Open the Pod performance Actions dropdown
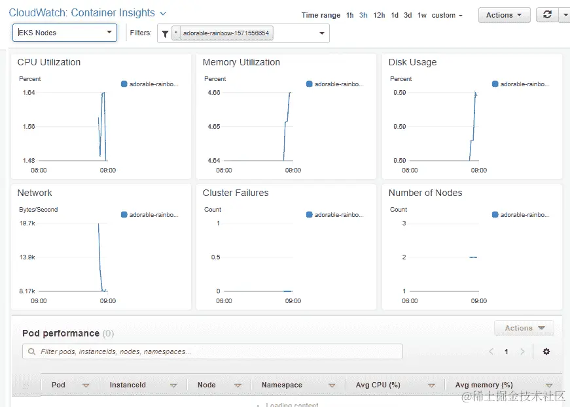 (x=524, y=328)
